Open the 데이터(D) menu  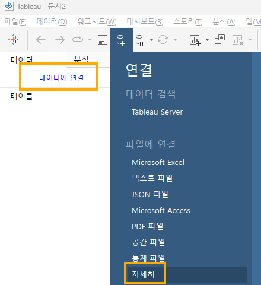click(52, 21)
